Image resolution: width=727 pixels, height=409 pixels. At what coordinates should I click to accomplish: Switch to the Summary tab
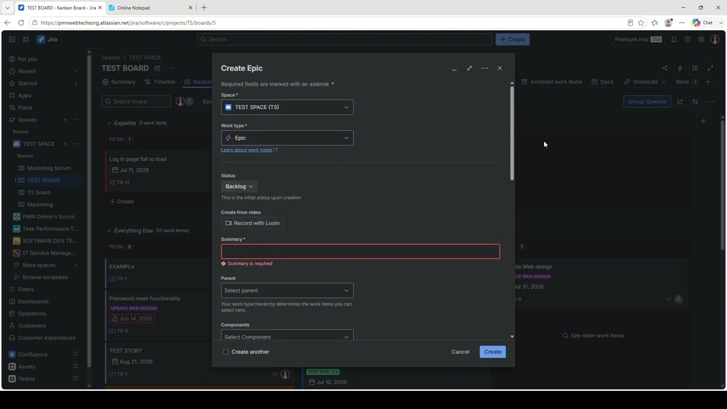119,82
